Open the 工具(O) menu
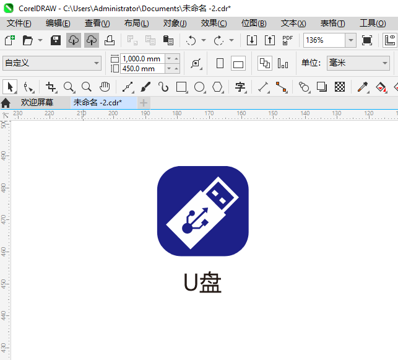 373,24
